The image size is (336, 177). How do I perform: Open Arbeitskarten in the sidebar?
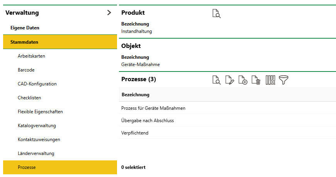pyautogui.click(x=31, y=56)
